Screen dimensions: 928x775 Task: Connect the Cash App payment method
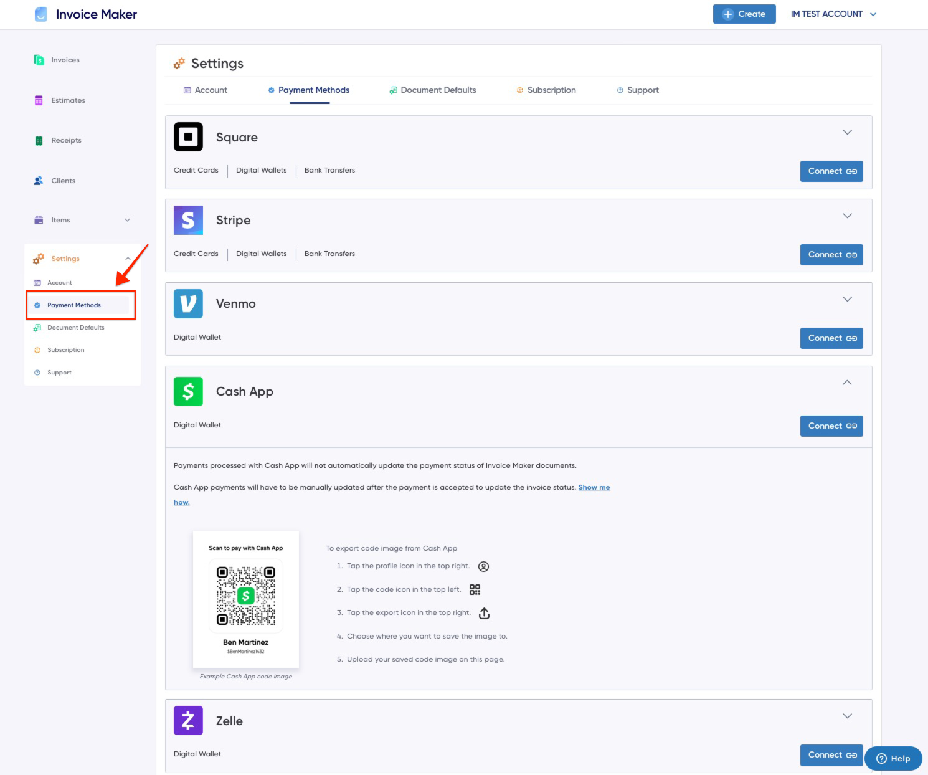coord(831,426)
